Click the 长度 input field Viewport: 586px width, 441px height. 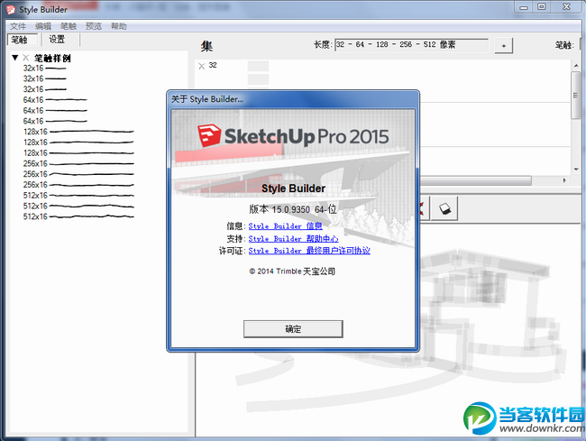pos(411,45)
